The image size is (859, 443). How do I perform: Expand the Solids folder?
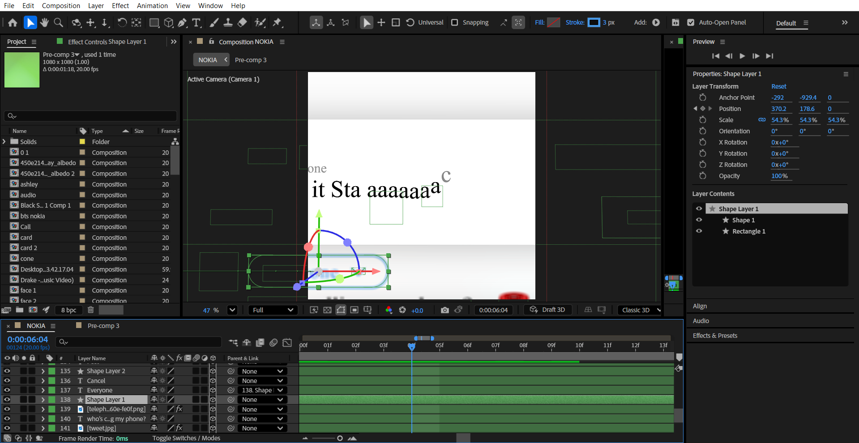tap(4, 141)
